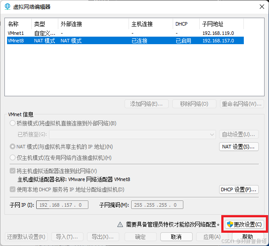Click 导出(X)... button
The image size is (269, 246).
click(103, 237)
